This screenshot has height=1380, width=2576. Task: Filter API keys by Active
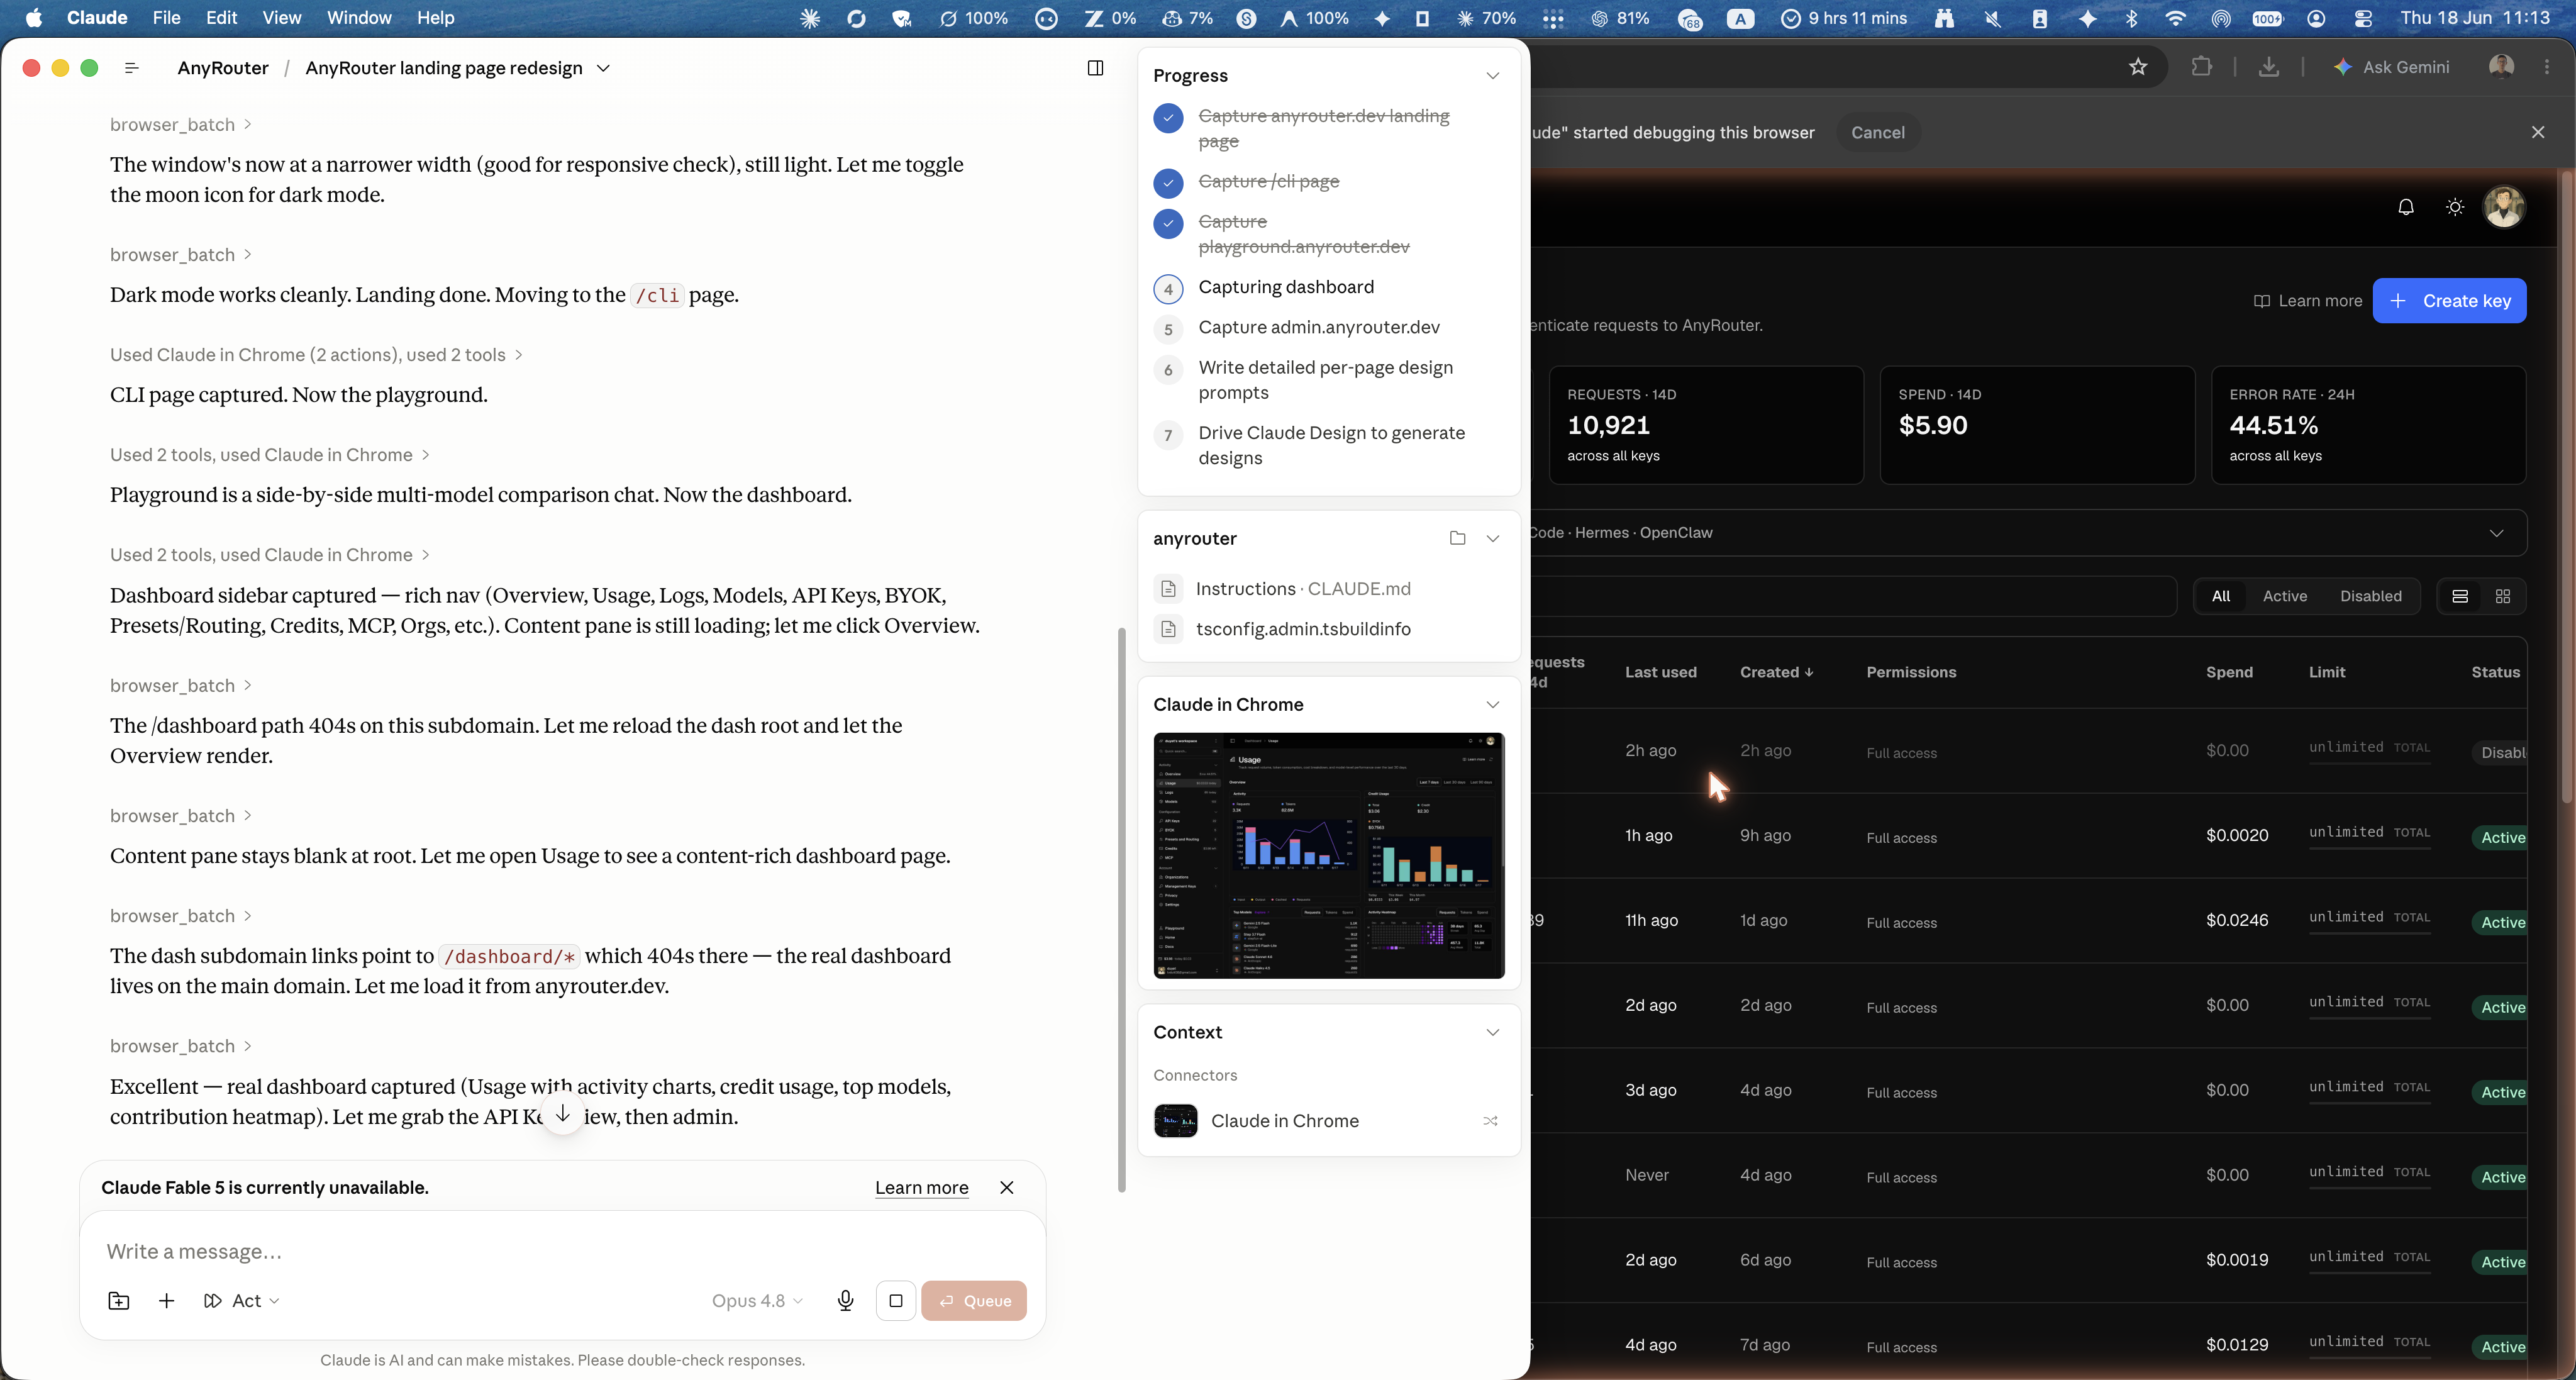2285,596
